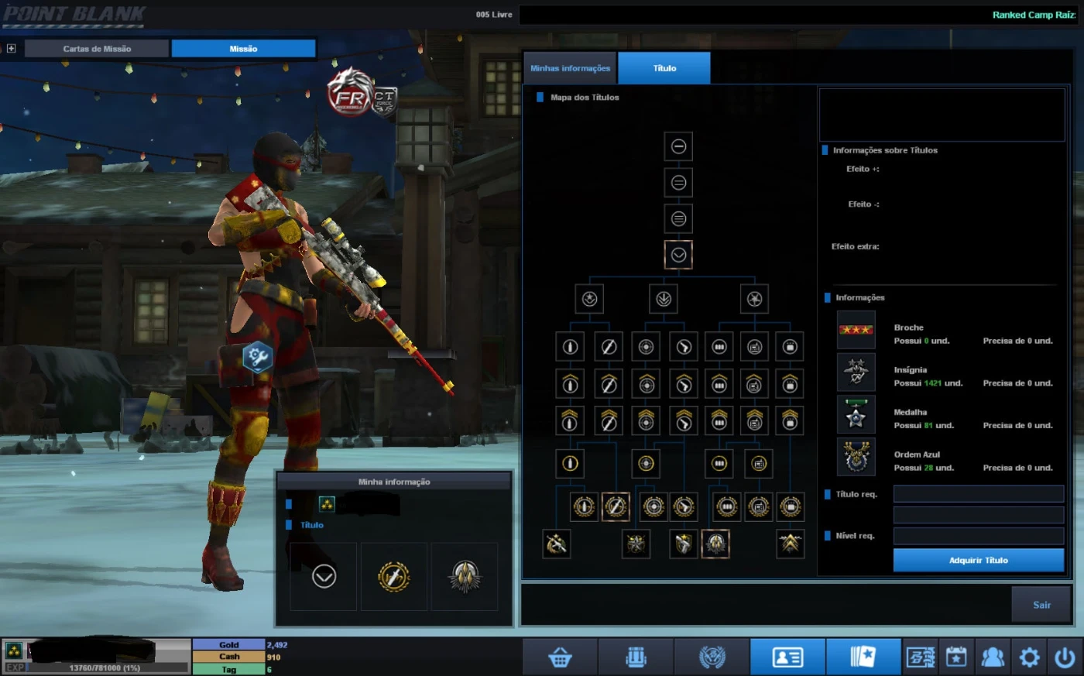Open the shop basket icon
This screenshot has height=676, width=1084.
[x=559, y=657]
